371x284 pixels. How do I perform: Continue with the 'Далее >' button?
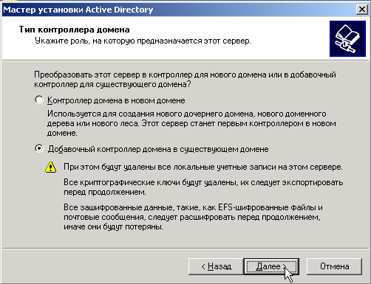[271, 266]
